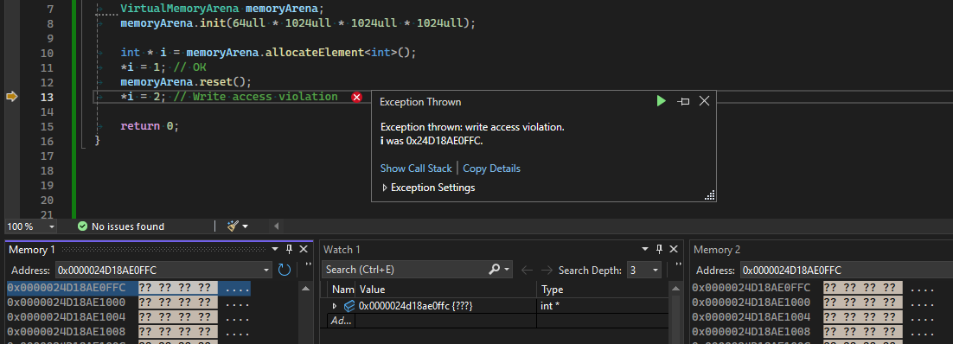Open the code cleanup dropdown arrow
This screenshot has width=953, height=344.
coord(245,226)
